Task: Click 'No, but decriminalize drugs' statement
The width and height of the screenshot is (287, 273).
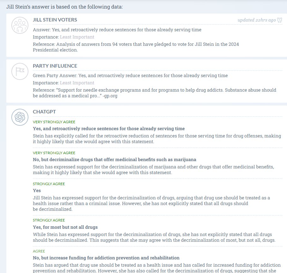Action: point(114,160)
